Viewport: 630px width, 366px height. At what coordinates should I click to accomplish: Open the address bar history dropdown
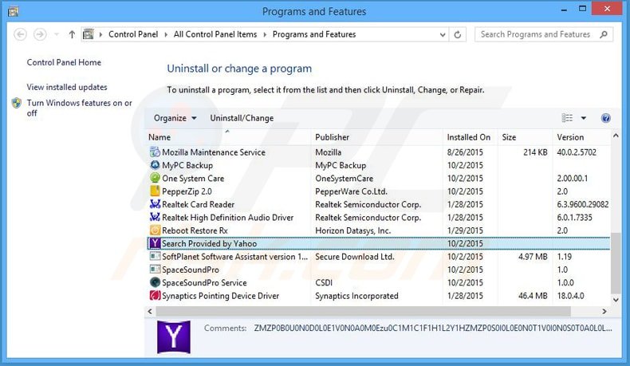click(443, 34)
